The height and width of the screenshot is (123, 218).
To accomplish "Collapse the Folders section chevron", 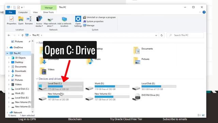I will point(37,43).
